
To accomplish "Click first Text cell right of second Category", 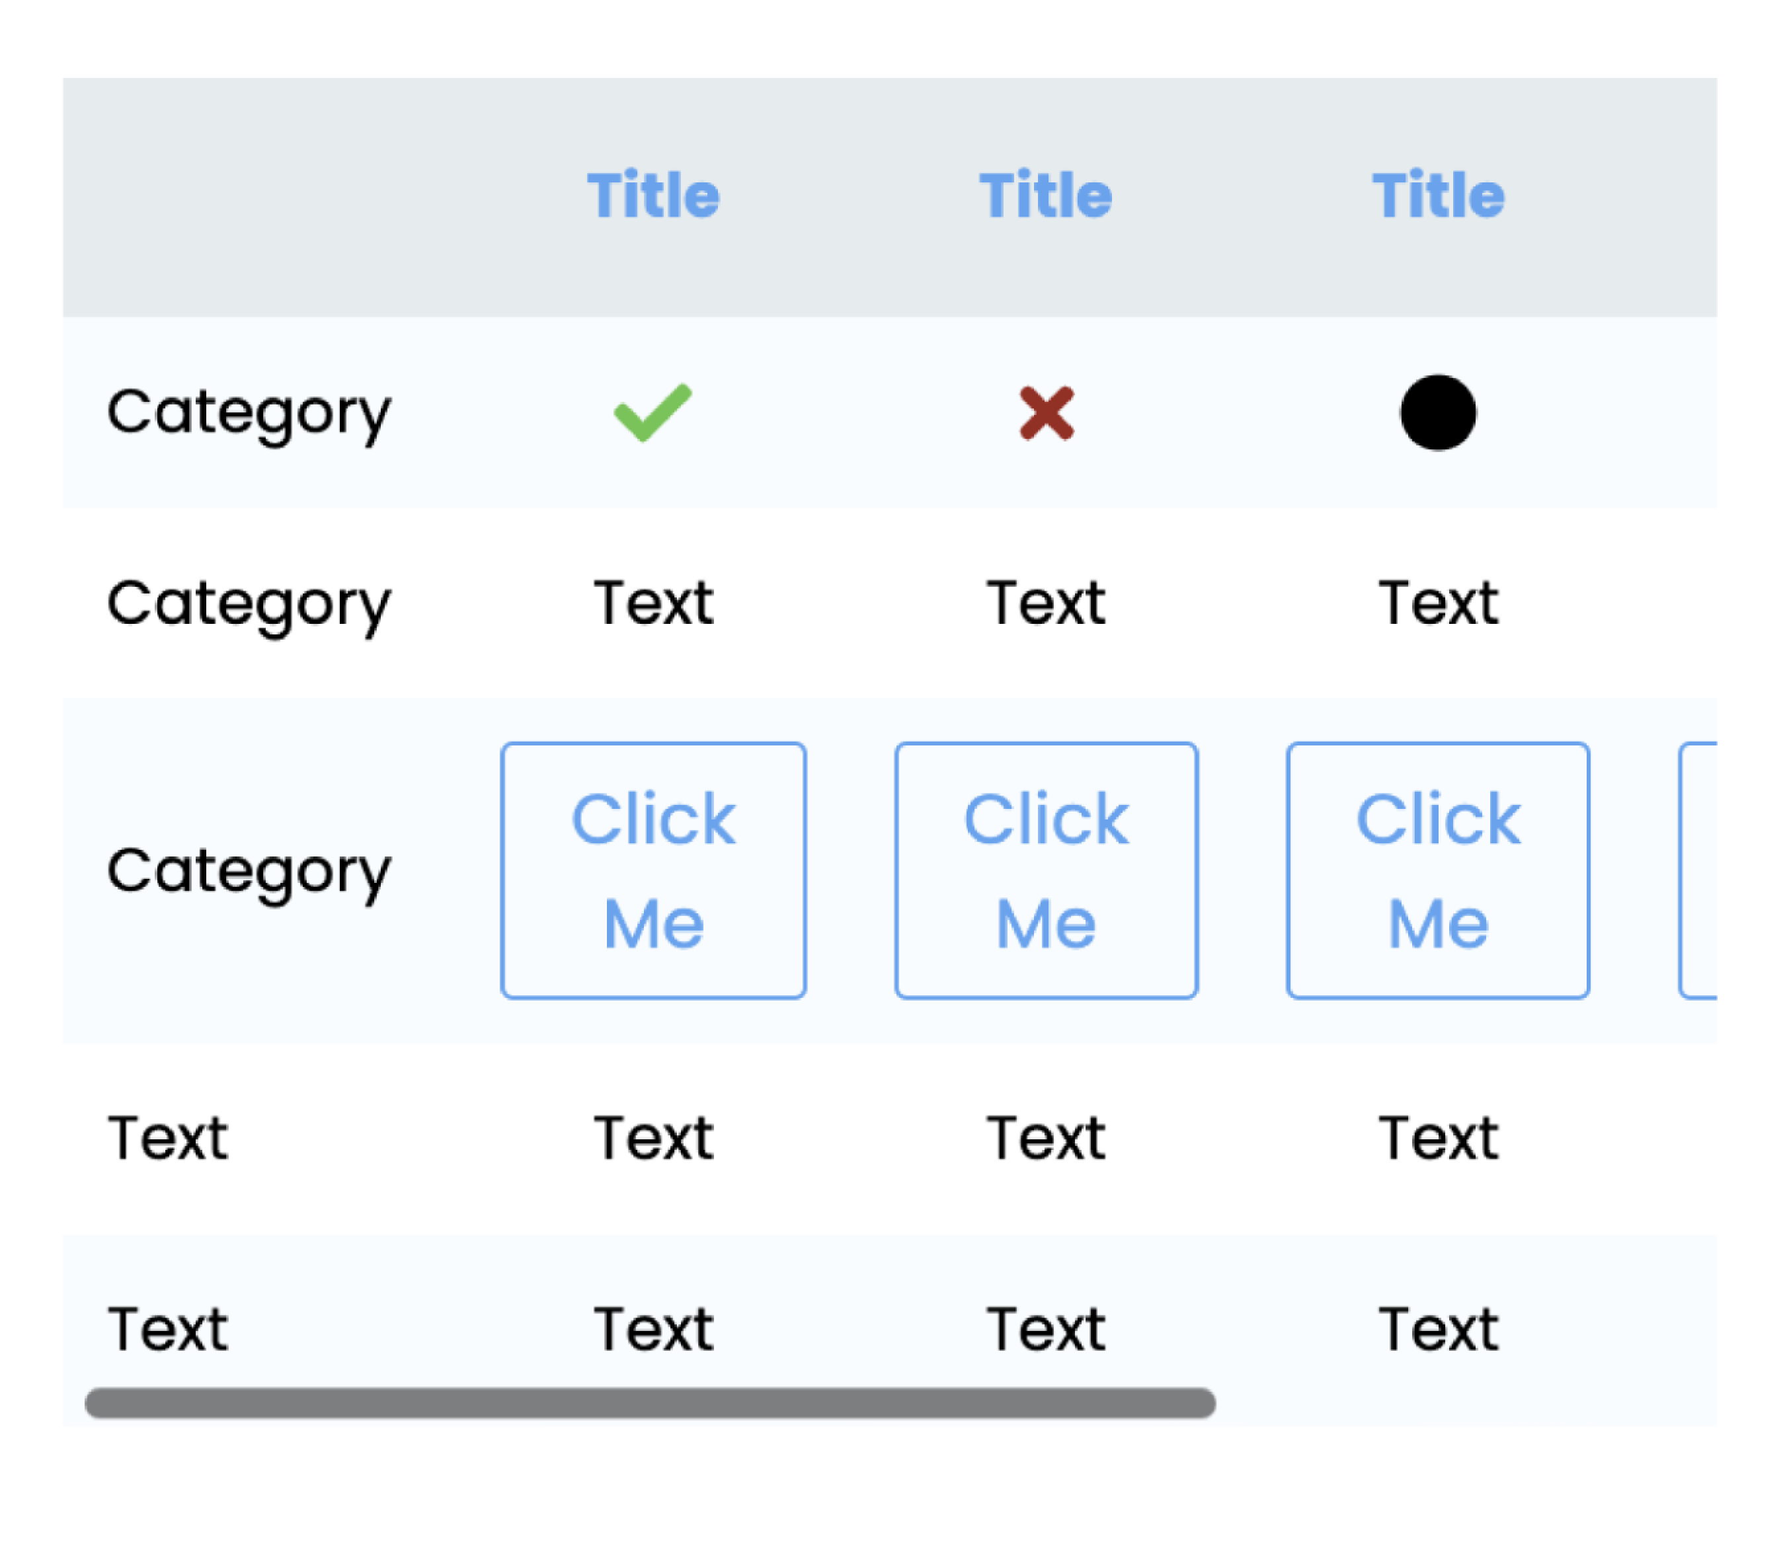I will 654,604.
